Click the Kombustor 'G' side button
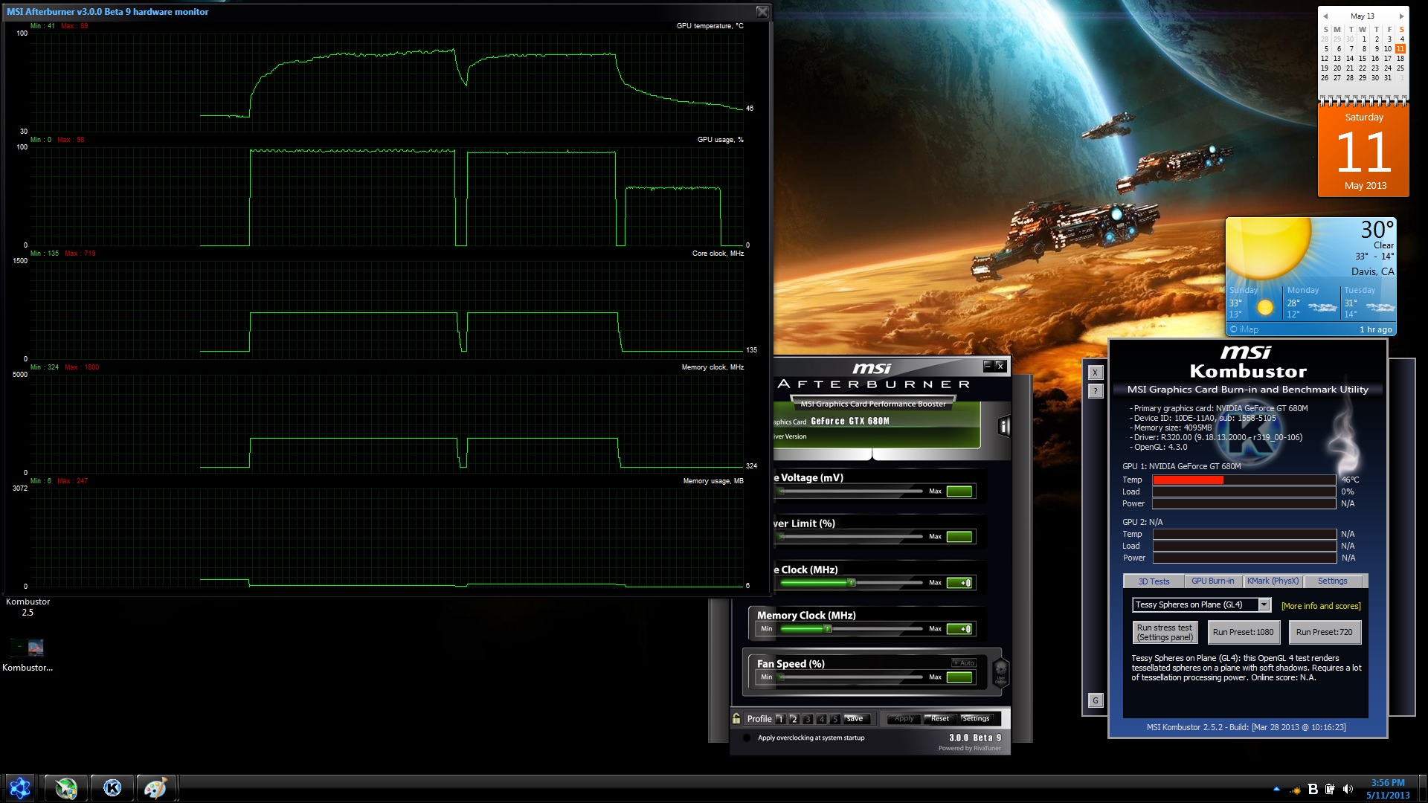The image size is (1428, 803). (x=1095, y=700)
